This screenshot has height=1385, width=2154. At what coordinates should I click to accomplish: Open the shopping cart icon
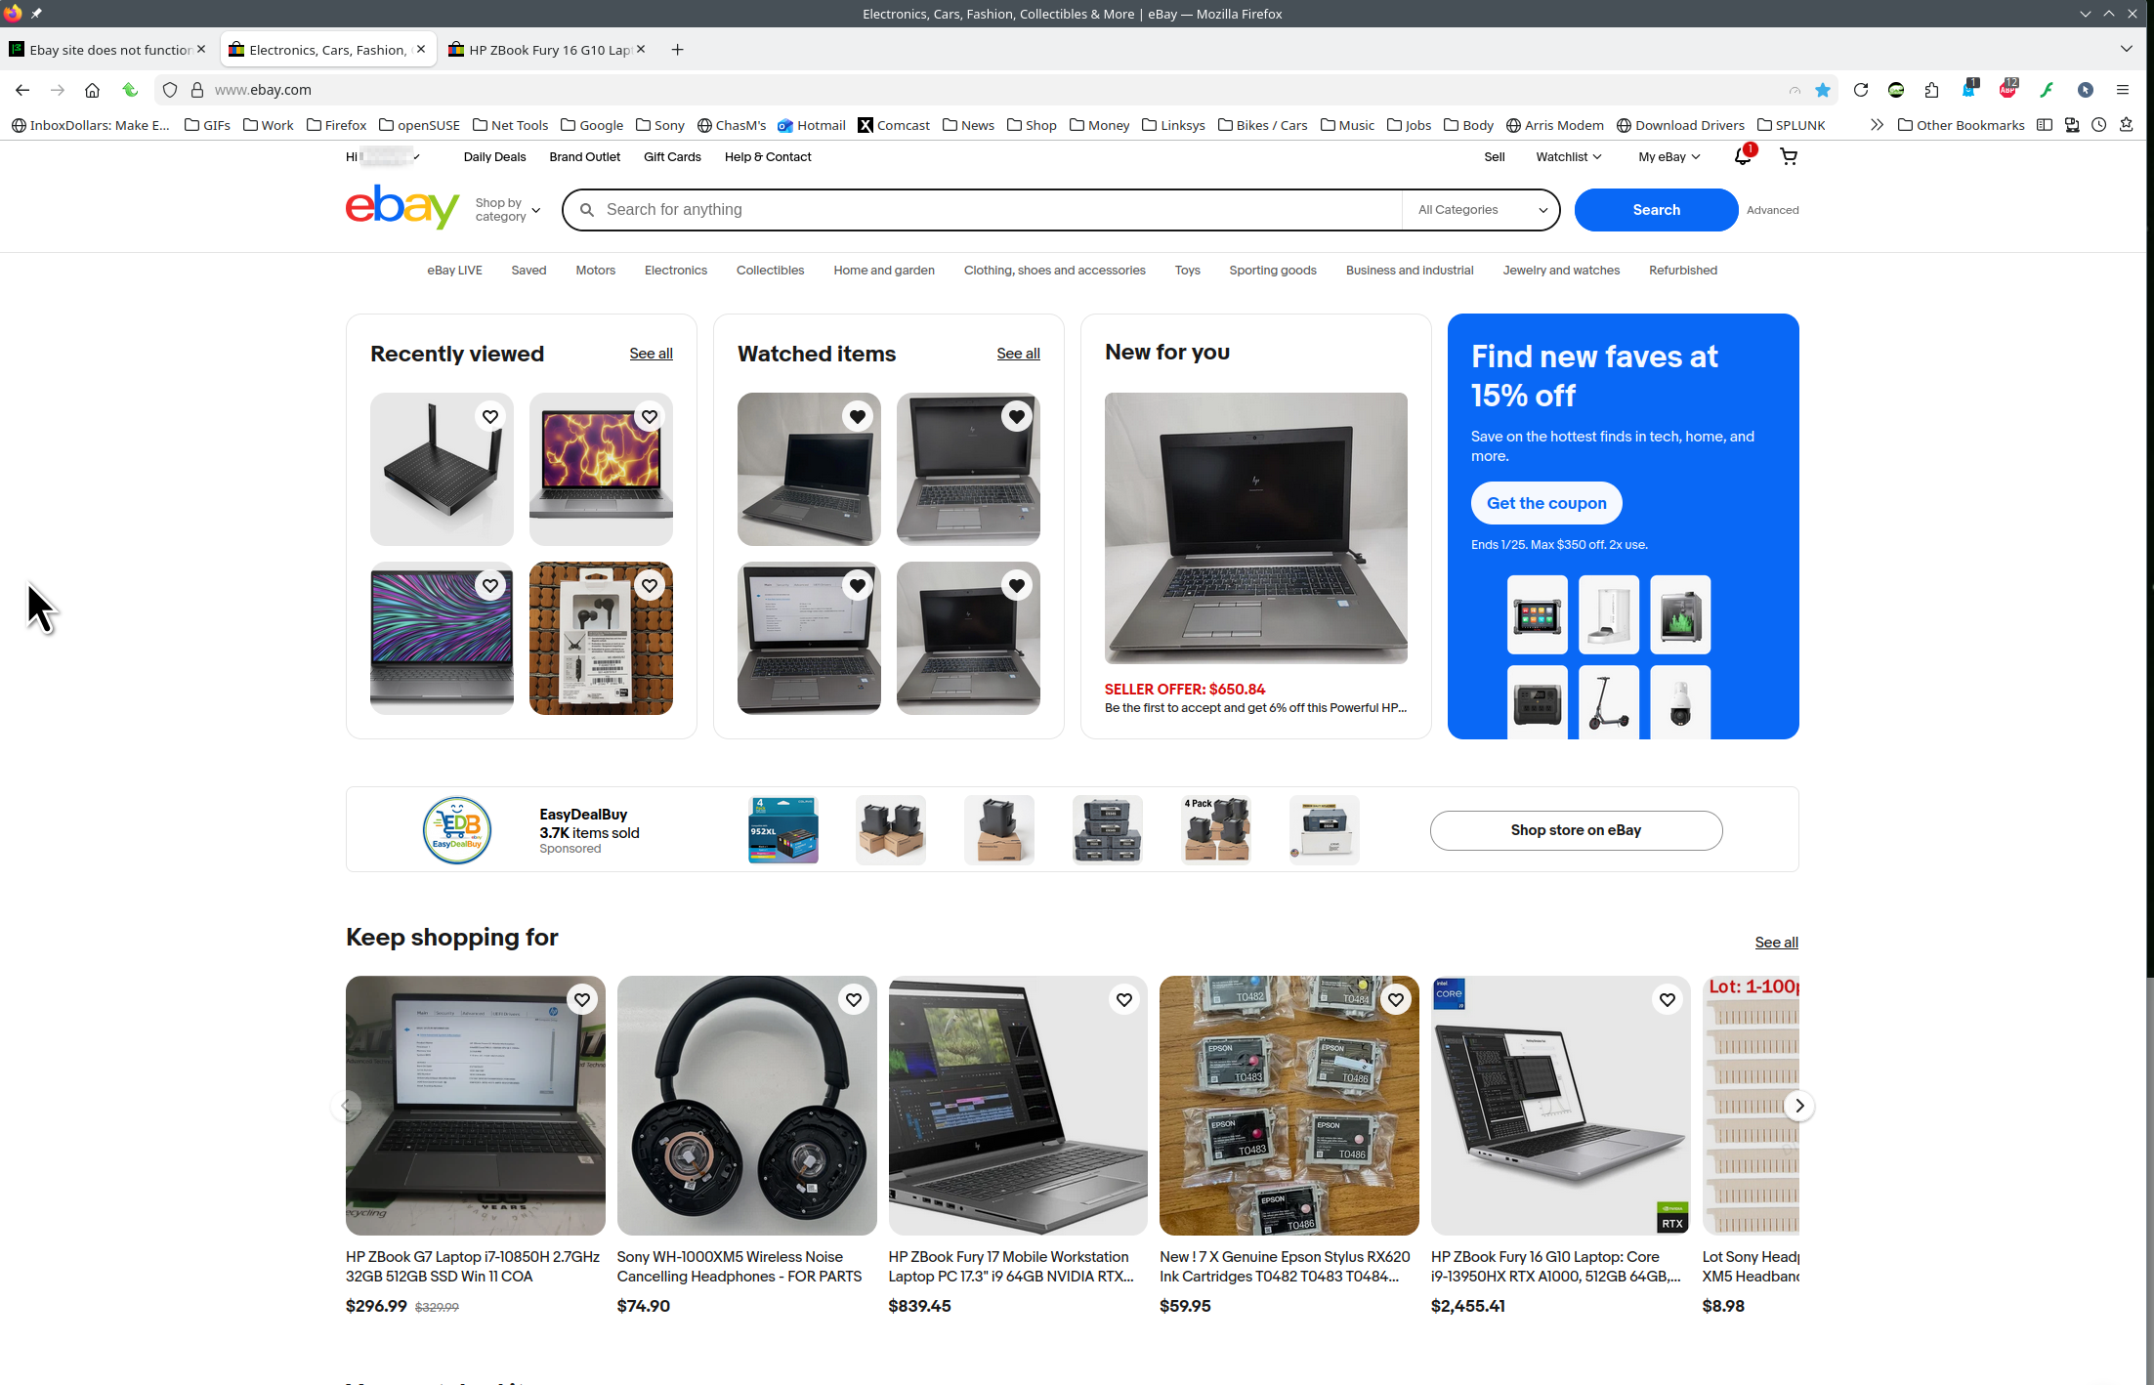point(1788,156)
